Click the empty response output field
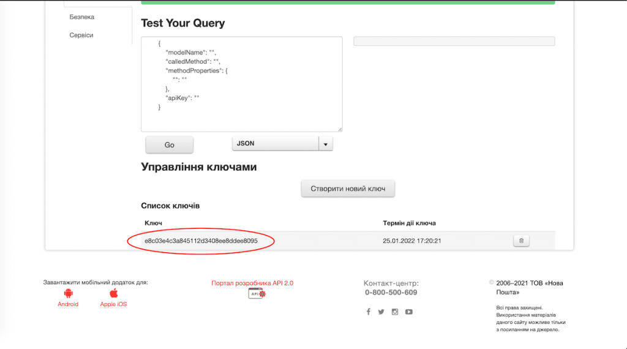Image resolution: width=627 pixels, height=349 pixels. point(454,41)
